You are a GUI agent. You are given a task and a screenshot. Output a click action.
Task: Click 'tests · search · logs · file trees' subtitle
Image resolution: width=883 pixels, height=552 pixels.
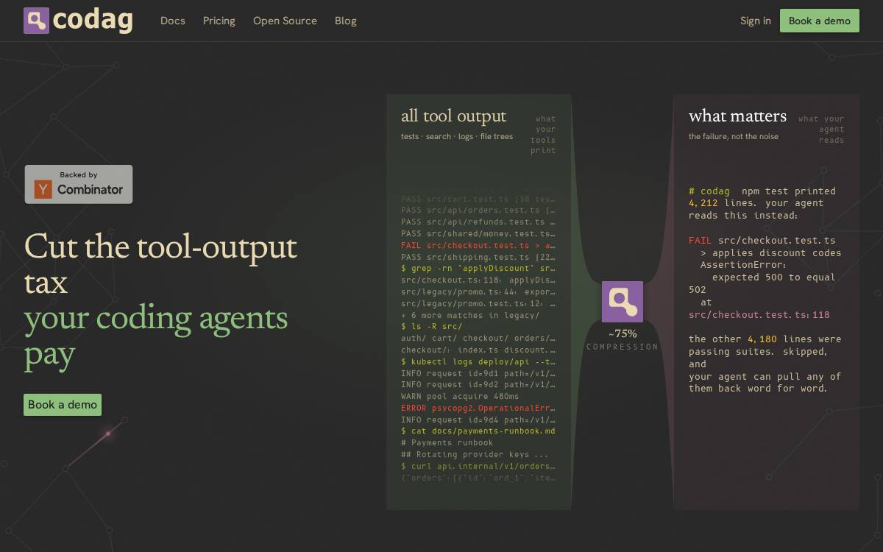pyautogui.click(x=457, y=137)
